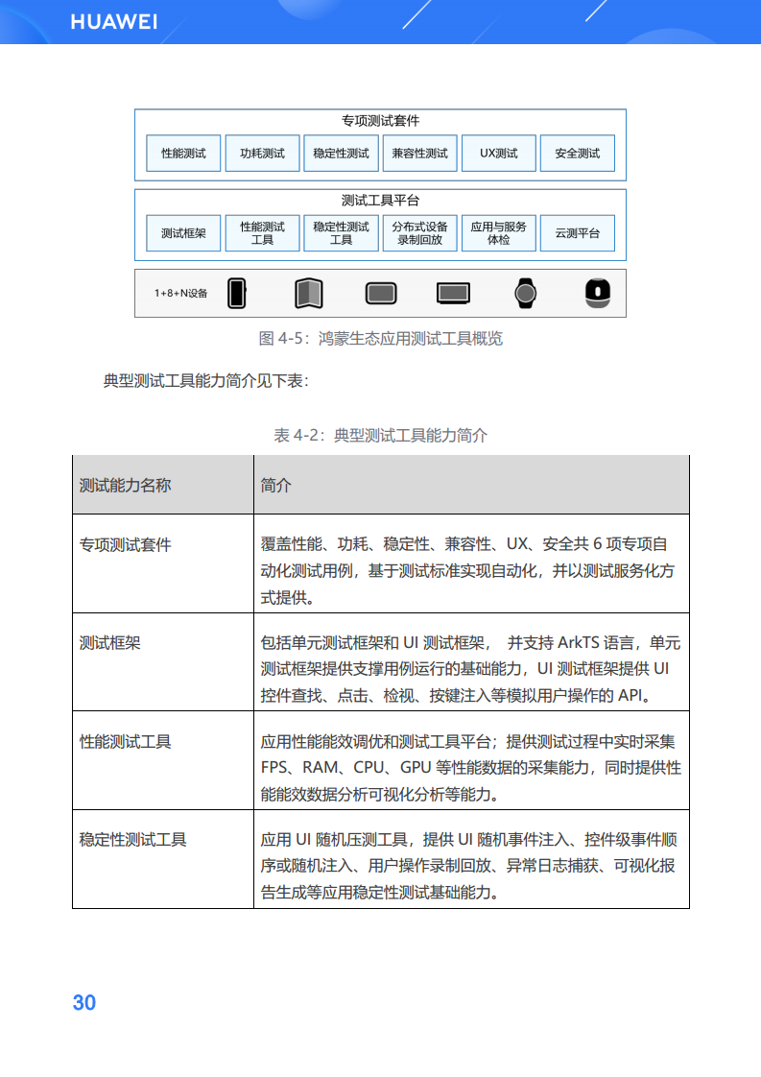Click the 性能测试工具 table row name
The image size is (761, 1077).
125,742
